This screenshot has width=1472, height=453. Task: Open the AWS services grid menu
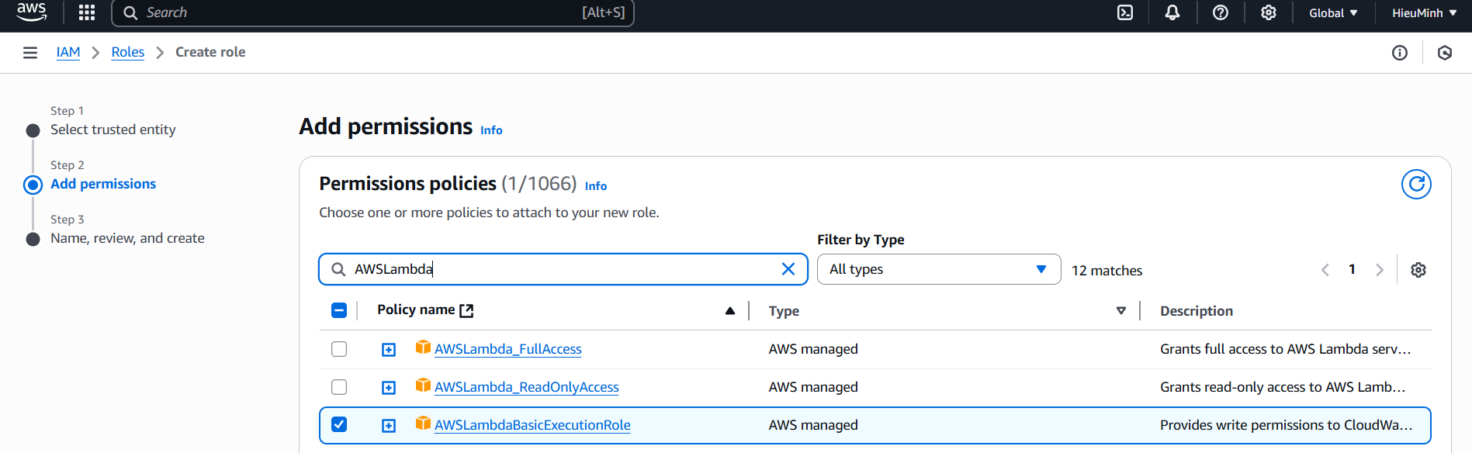click(87, 12)
